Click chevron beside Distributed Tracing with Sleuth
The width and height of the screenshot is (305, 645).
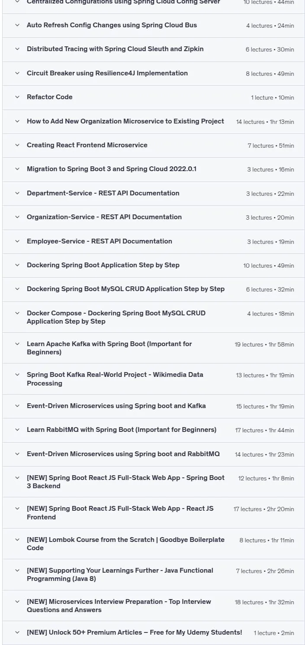pos(17,49)
